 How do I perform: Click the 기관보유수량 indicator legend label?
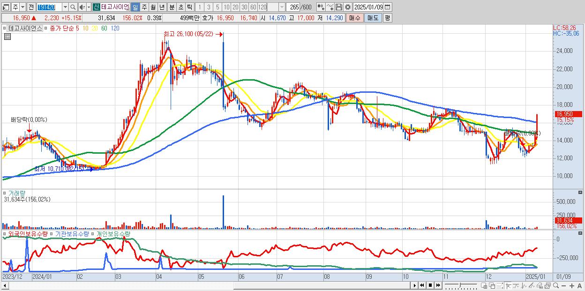tap(72, 233)
